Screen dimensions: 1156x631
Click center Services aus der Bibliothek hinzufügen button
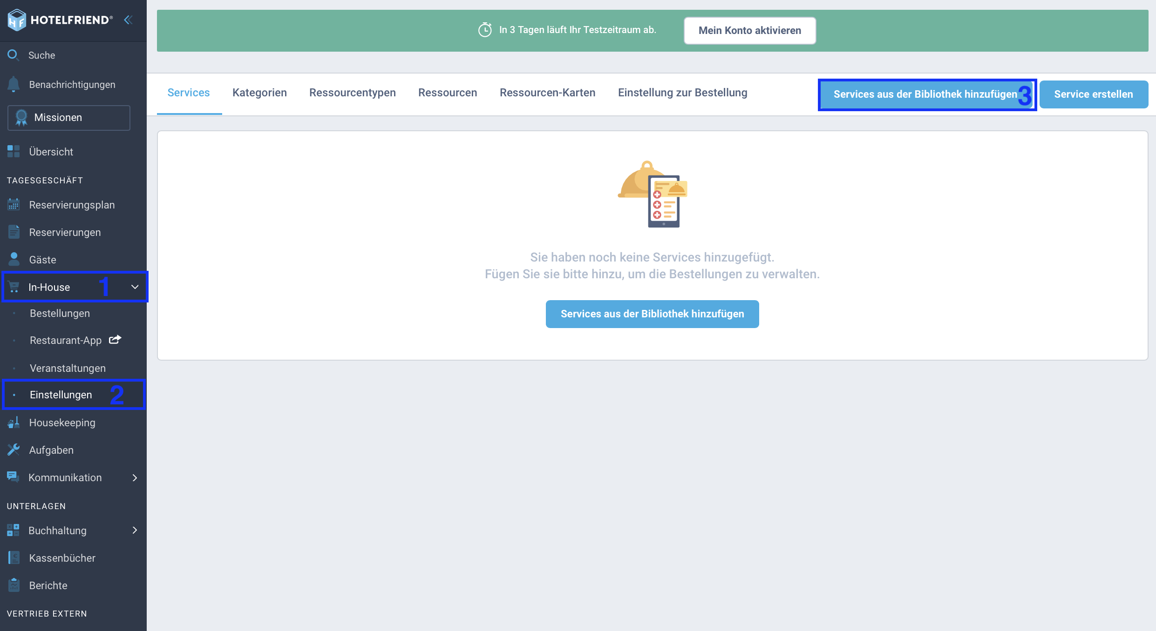652,314
